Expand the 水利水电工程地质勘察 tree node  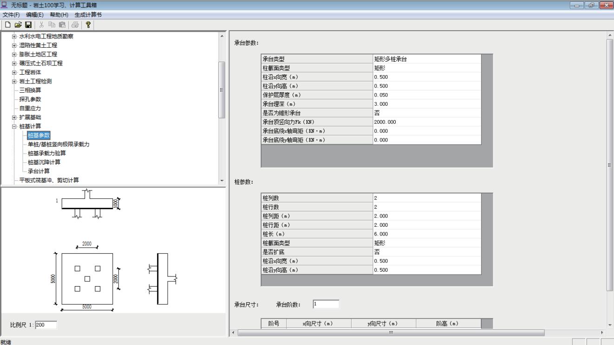tap(14, 37)
